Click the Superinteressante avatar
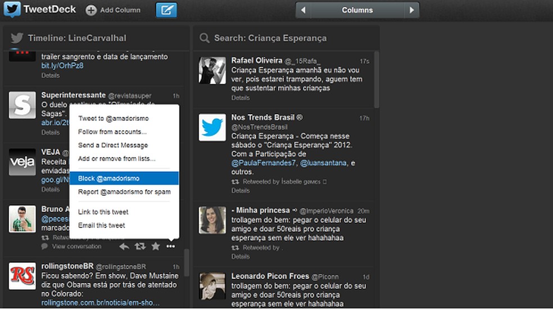Viewport: 553px width, 310px height. 22,105
